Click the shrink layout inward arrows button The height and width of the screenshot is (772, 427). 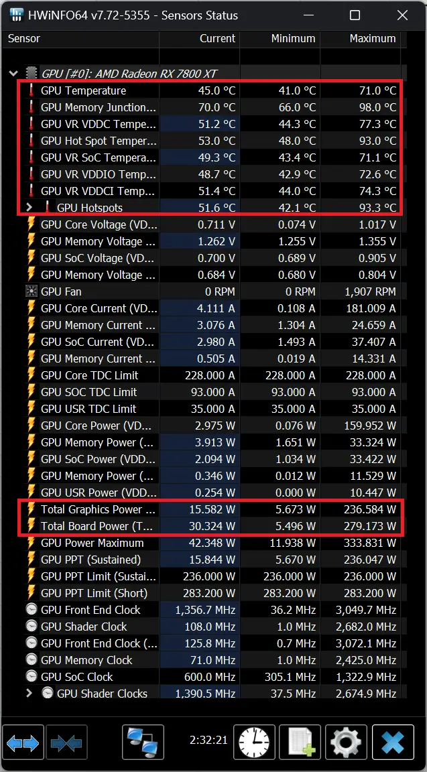click(x=65, y=743)
